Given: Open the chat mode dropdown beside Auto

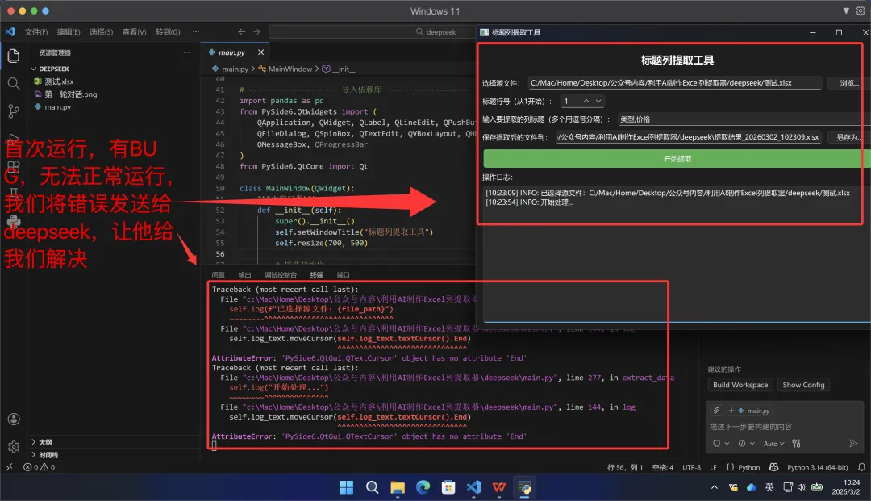Looking at the screenshot, I should coord(746,443).
